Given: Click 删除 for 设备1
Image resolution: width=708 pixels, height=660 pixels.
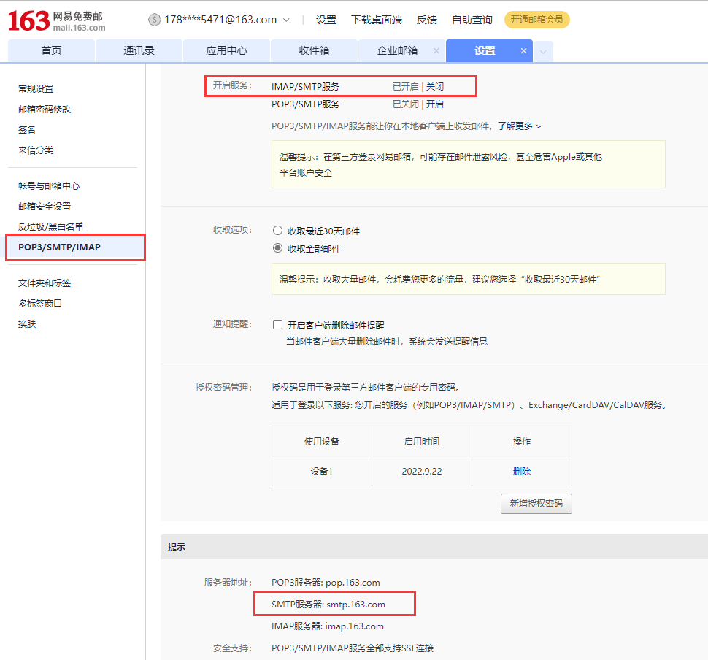Looking at the screenshot, I should [522, 471].
